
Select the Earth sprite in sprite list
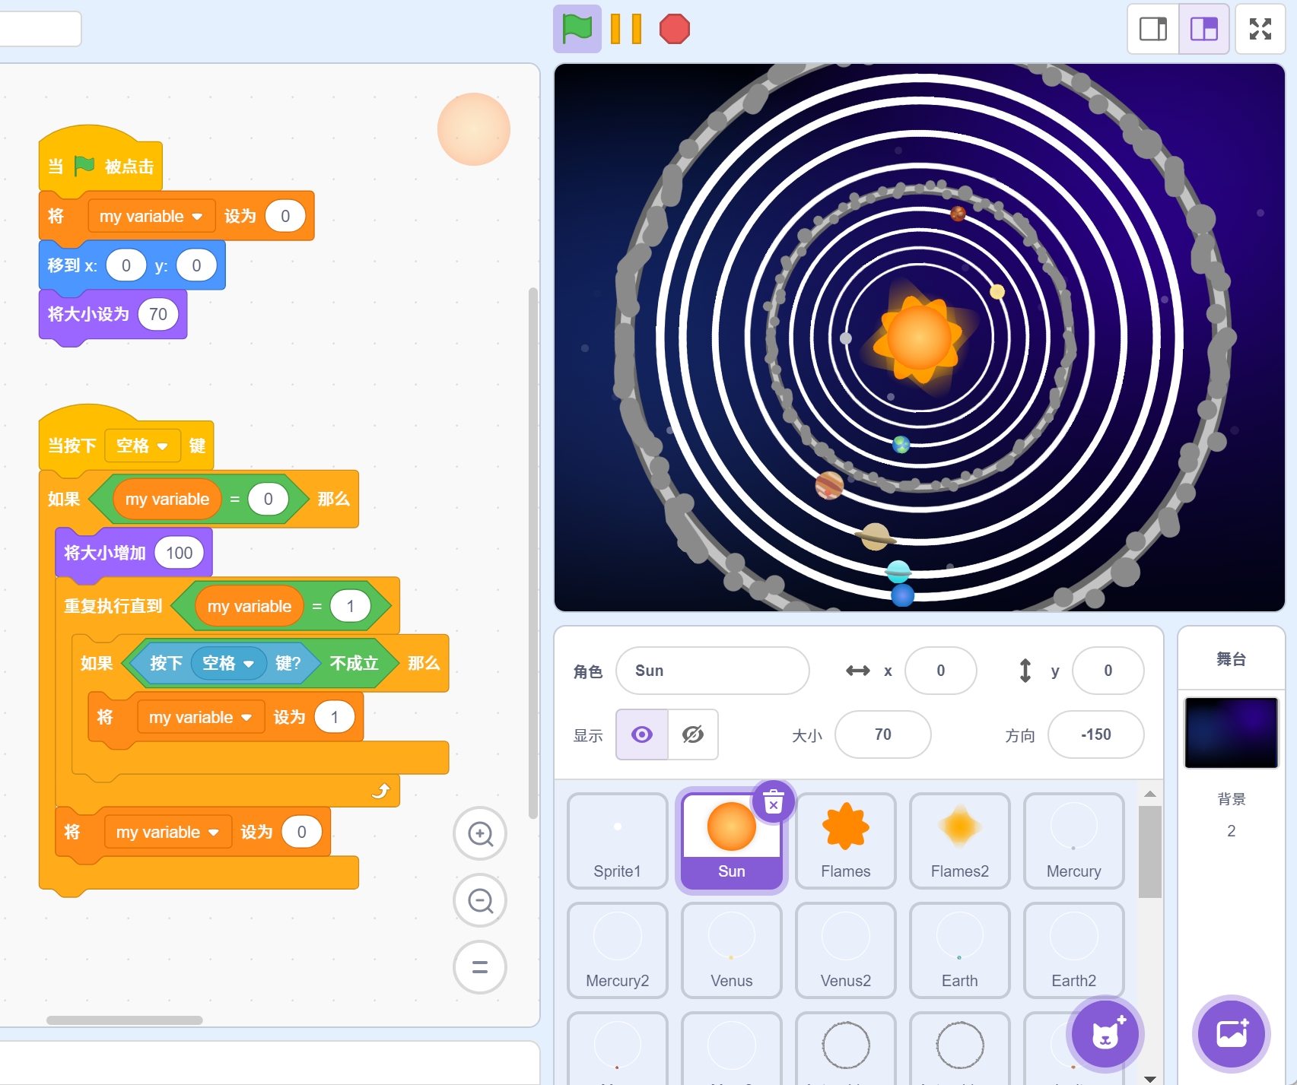pos(959,950)
